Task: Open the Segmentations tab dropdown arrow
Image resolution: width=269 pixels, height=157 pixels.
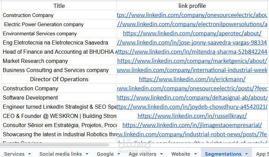Action: click(x=247, y=154)
